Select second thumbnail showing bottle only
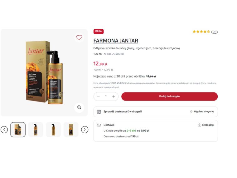Screen dimensions: 237x178 pos(36,130)
